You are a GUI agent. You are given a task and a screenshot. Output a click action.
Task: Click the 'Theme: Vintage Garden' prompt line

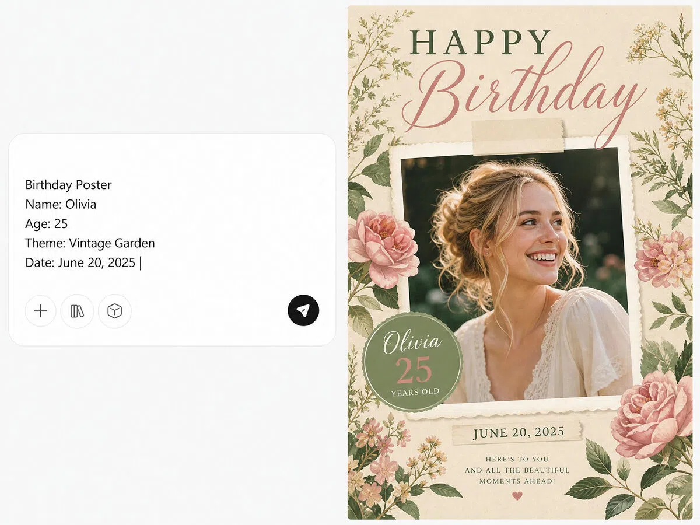tap(90, 243)
